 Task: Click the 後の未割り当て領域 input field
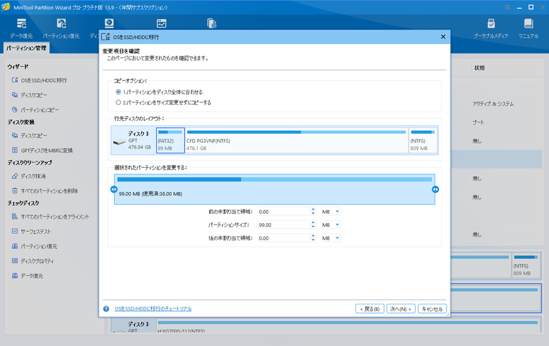click(284, 238)
